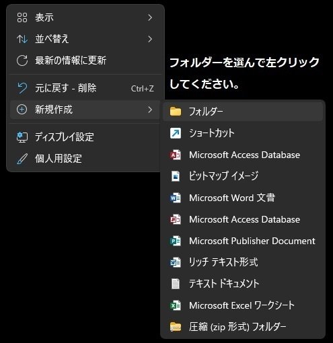
Task: Choose the ショートカット entry in the submenu
Action: tap(243, 133)
